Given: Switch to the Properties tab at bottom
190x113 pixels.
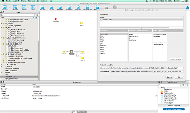Looking at the screenshot, I should pos(82,112).
